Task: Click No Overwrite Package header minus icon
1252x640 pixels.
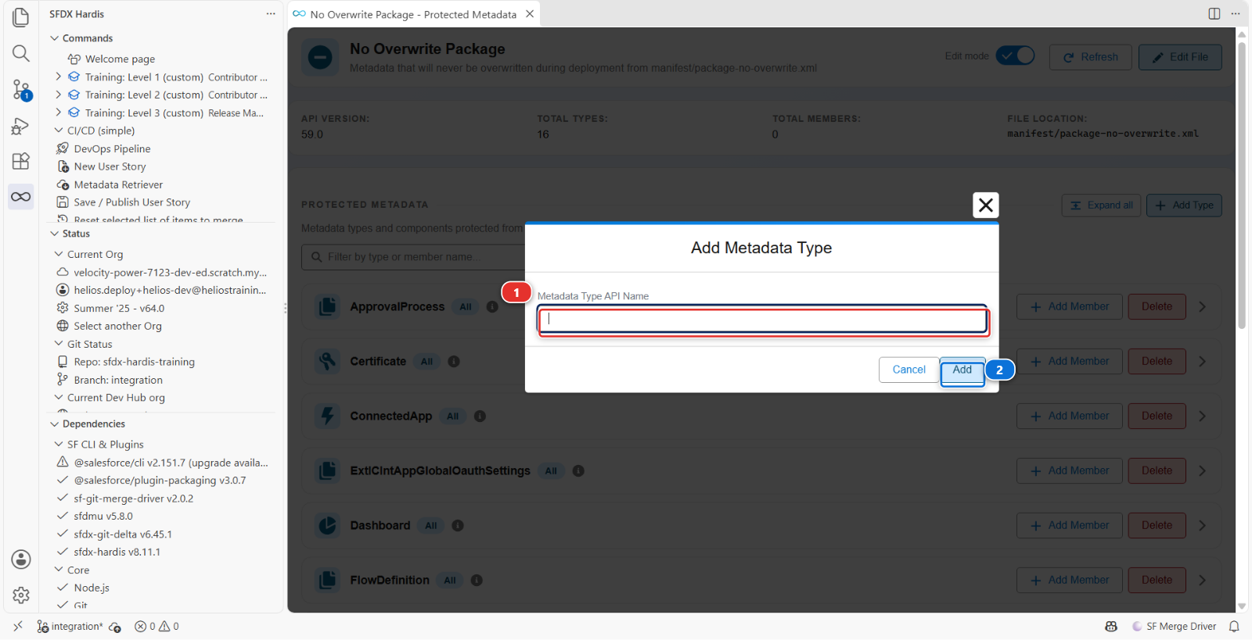Action: (320, 58)
